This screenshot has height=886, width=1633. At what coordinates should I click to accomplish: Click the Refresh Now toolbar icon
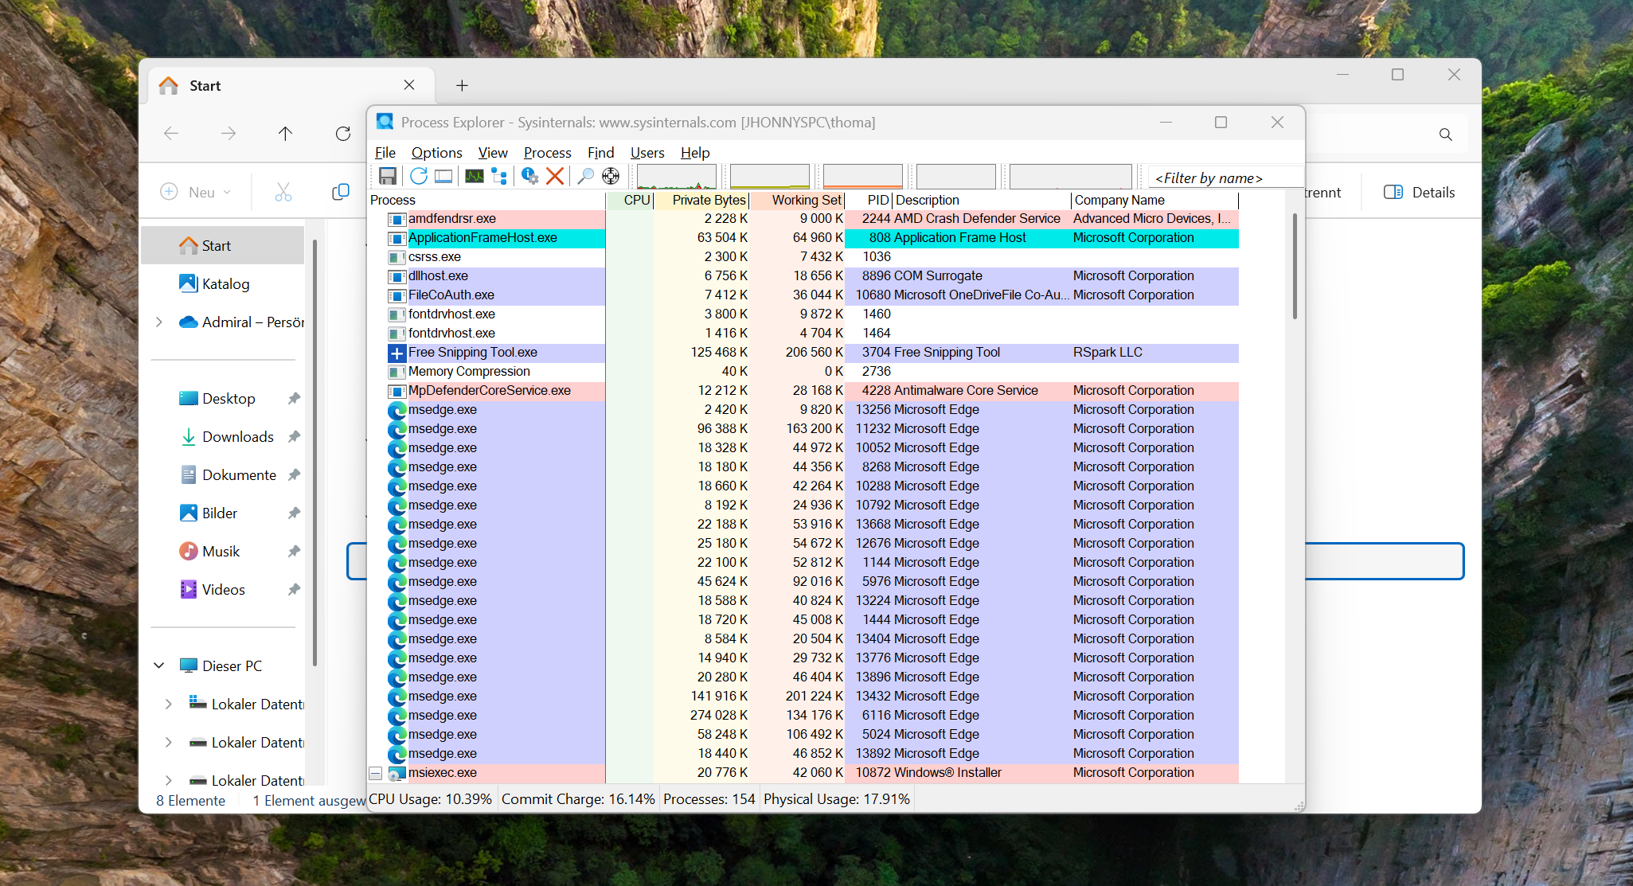coord(419,176)
